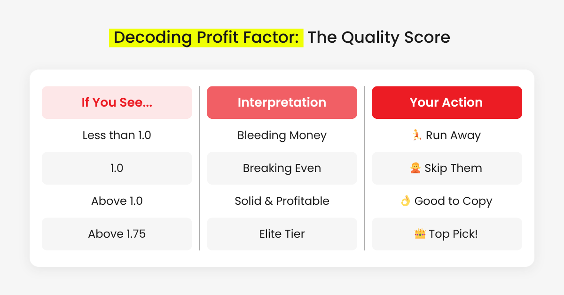Click the '1.0' value row
This screenshot has width=564, height=295.
point(117,168)
